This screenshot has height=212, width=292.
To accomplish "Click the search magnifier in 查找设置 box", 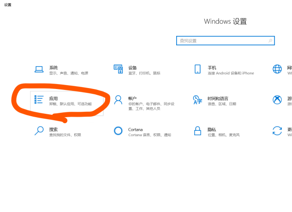I will click(x=271, y=40).
